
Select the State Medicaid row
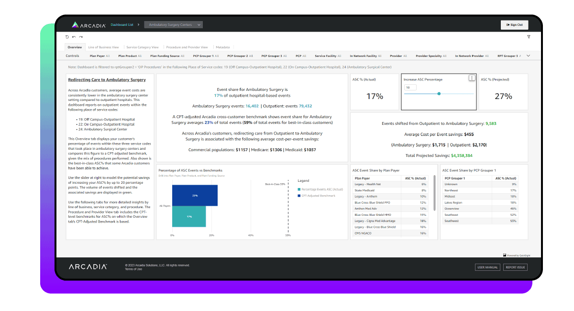(390, 190)
